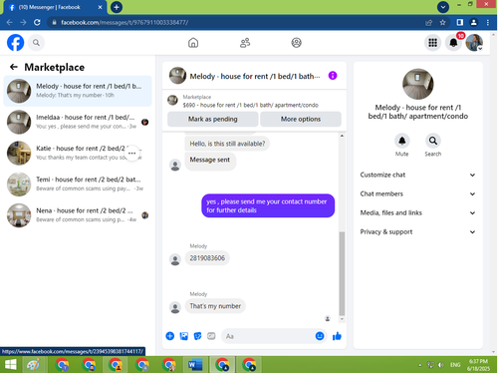Viewport: 498px width, 373px height.
Task: Click More options button
Action: click(x=301, y=119)
